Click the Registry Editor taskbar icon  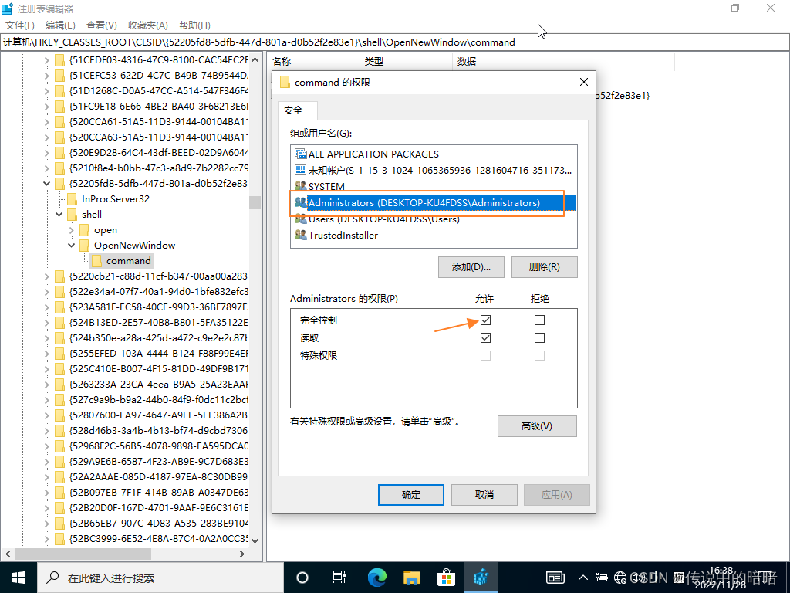point(481,577)
